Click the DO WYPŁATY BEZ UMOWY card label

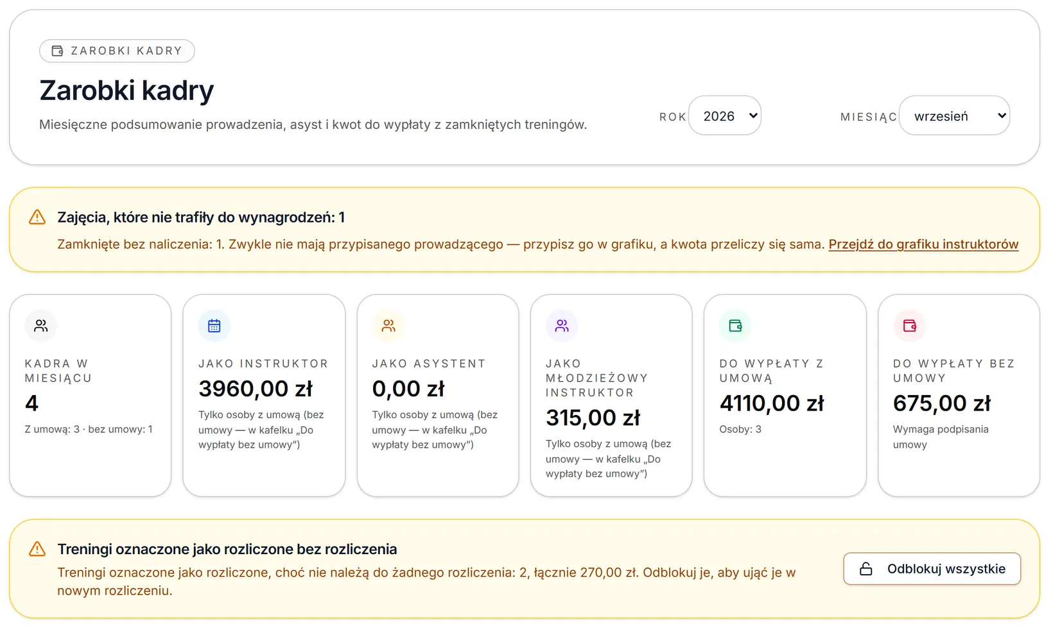954,371
